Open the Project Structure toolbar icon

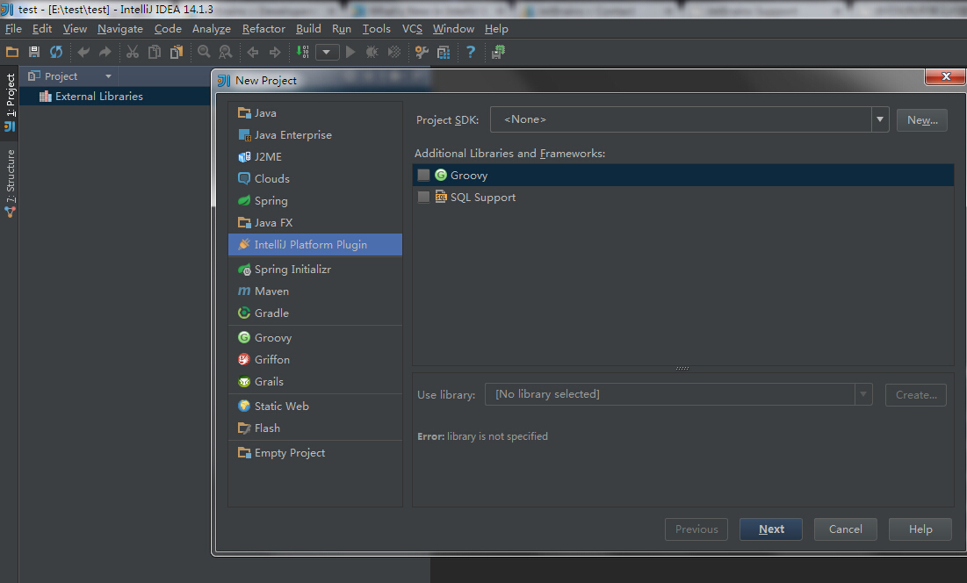[x=444, y=53]
